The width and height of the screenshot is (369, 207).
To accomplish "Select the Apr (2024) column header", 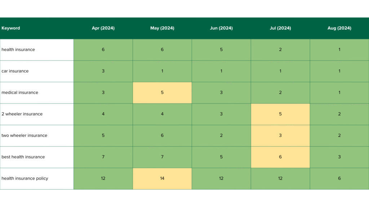I will coord(103,28).
